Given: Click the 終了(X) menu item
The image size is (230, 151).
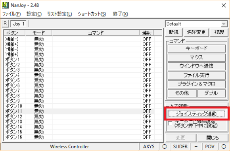Looking at the screenshot, I should [120, 14].
